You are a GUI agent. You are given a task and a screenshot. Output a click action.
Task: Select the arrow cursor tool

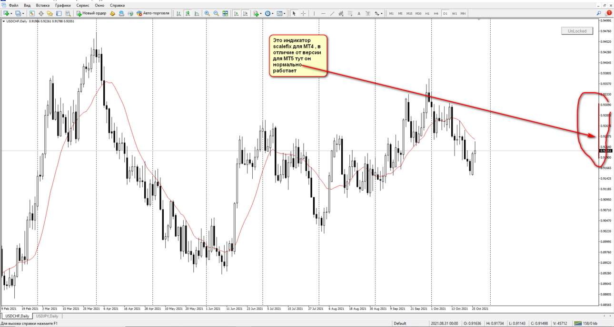pyautogui.click(x=294, y=13)
